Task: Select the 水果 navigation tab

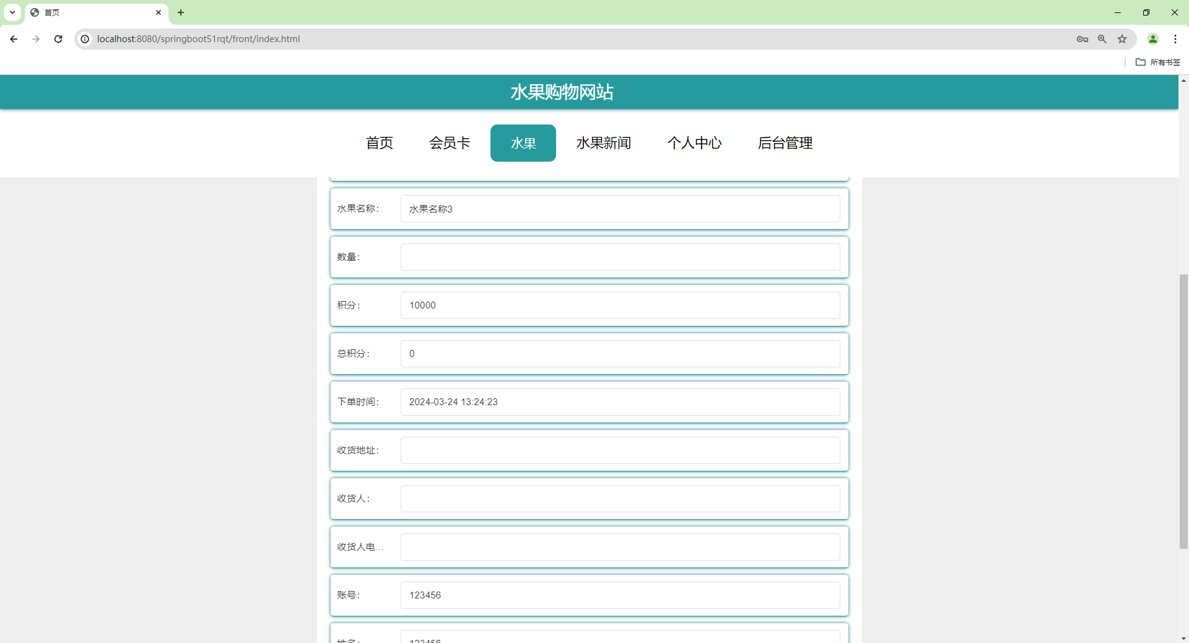Action: (x=523, y=143)
